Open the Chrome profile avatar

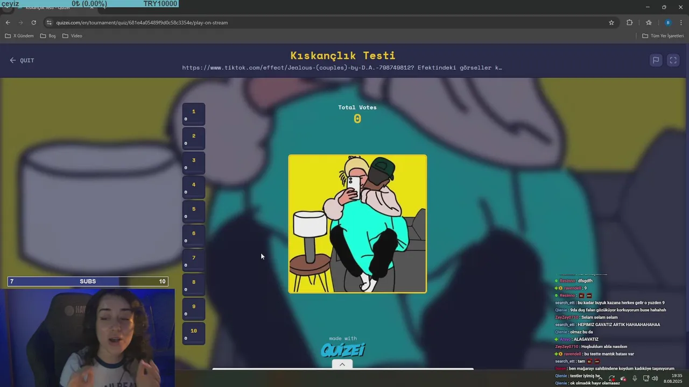click(x=668, y=23)
